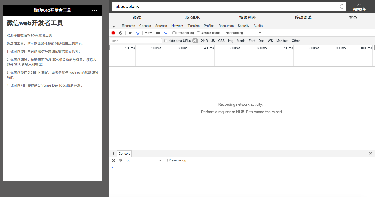Switch to the 移动调试 tab
Viewport: 375px width, 197px height.
[303, 17]
